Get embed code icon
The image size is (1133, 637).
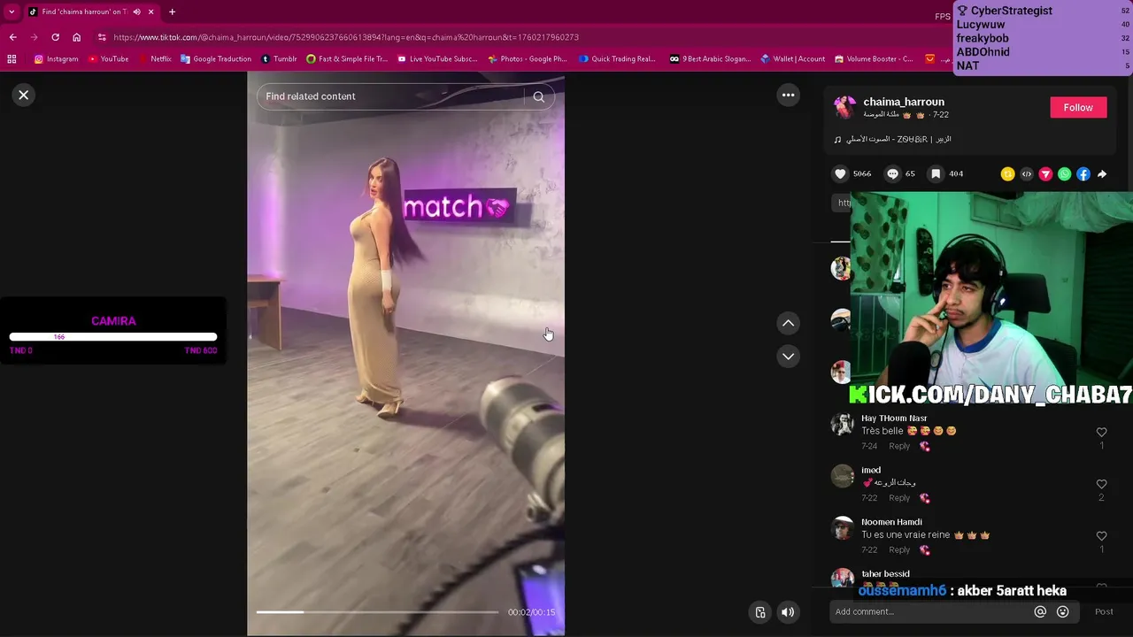point(1027,174)
